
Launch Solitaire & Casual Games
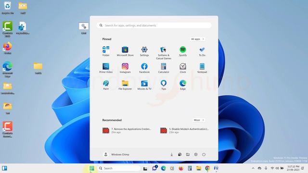[164, 53]
